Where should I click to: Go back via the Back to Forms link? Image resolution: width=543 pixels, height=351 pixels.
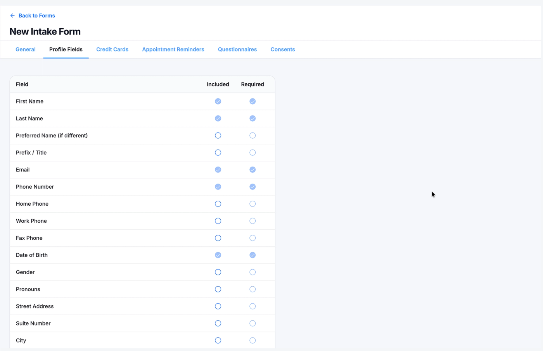click(x=37, y=15)
